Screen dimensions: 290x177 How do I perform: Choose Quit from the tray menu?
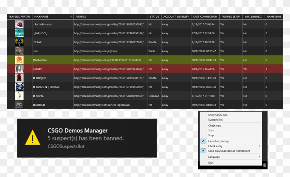point(211,163)
